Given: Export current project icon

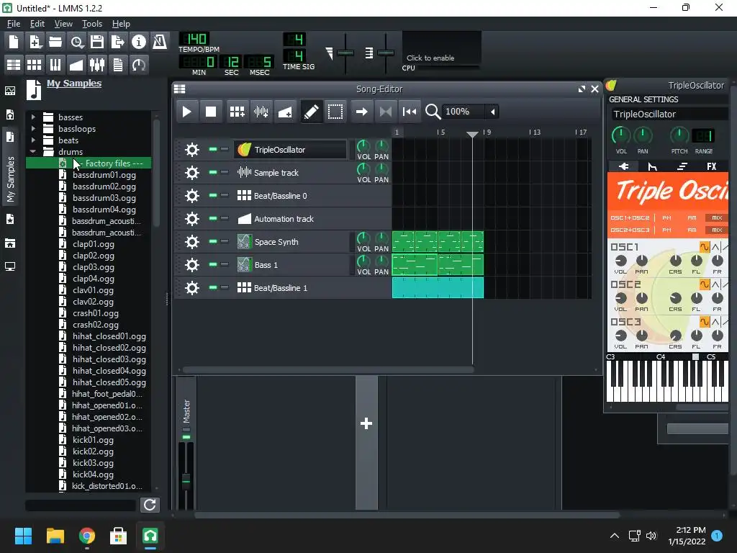Looking at the screenshot, I should pos(117,42).
